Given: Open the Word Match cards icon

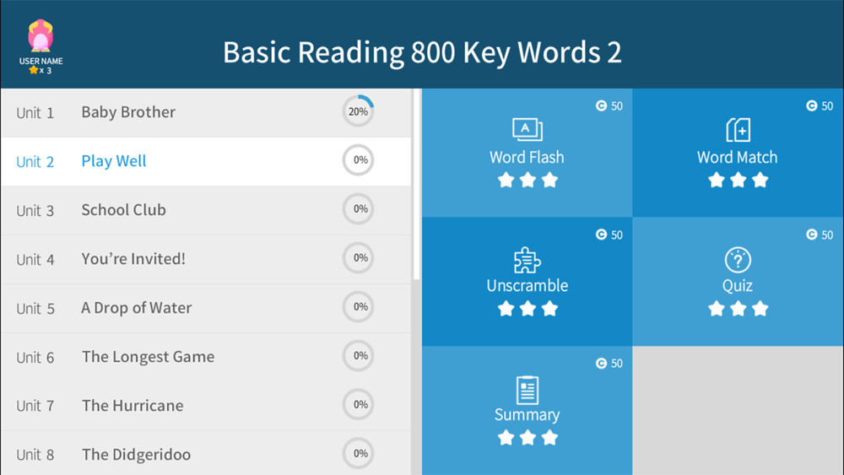Looking at the screenshot, I should (738, 130).
